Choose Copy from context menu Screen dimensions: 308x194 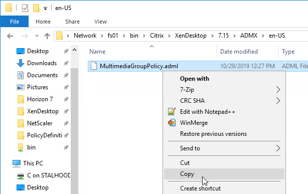point(224,174)
